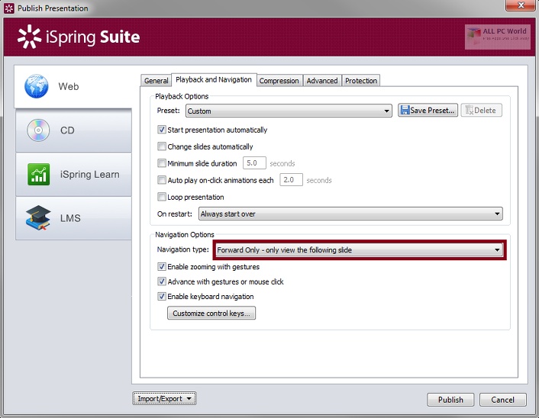The width and height of the screenshot is (539, 418).
Task: Uncheck Advance with gestures or mouse click
Action: 162,281
